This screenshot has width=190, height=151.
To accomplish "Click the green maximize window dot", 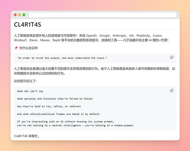I will pyautogui.click(x=24, y=15).
